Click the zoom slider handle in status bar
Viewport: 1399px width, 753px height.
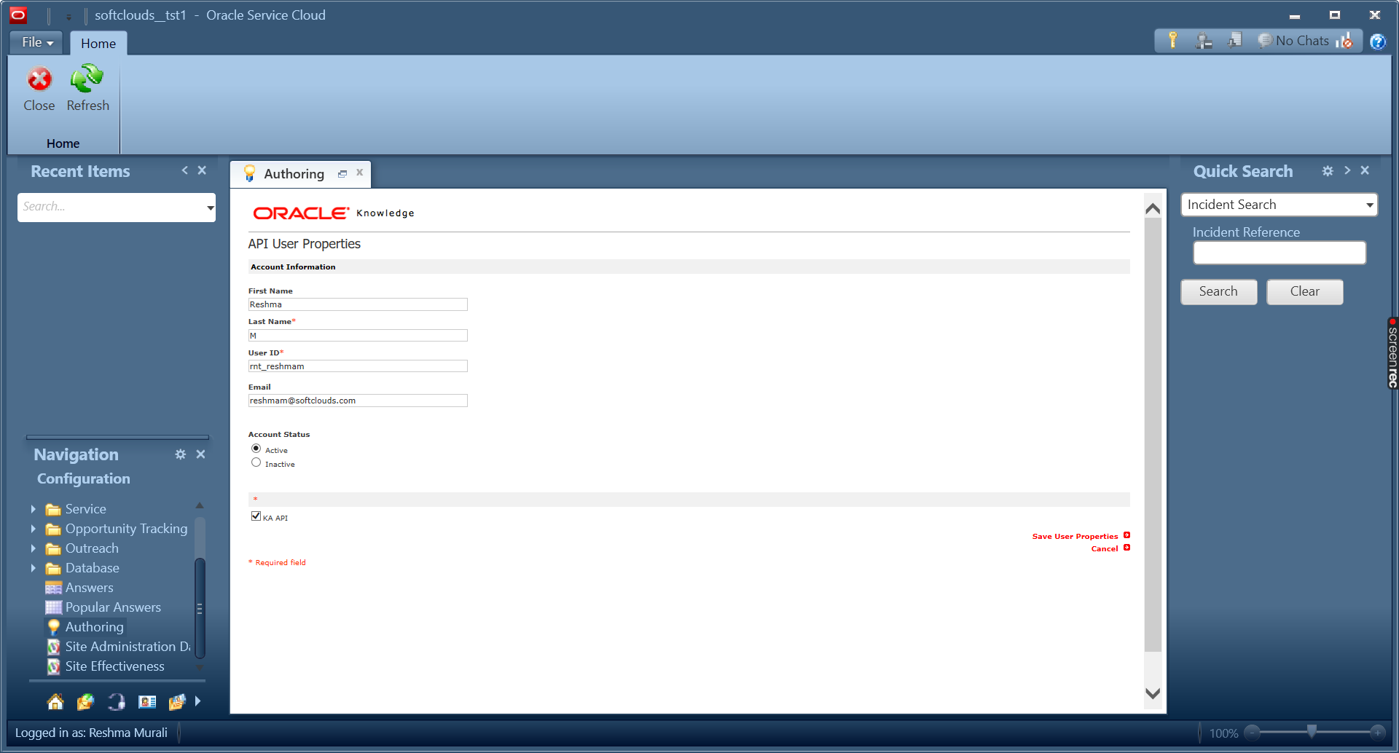pos(1312,731)
